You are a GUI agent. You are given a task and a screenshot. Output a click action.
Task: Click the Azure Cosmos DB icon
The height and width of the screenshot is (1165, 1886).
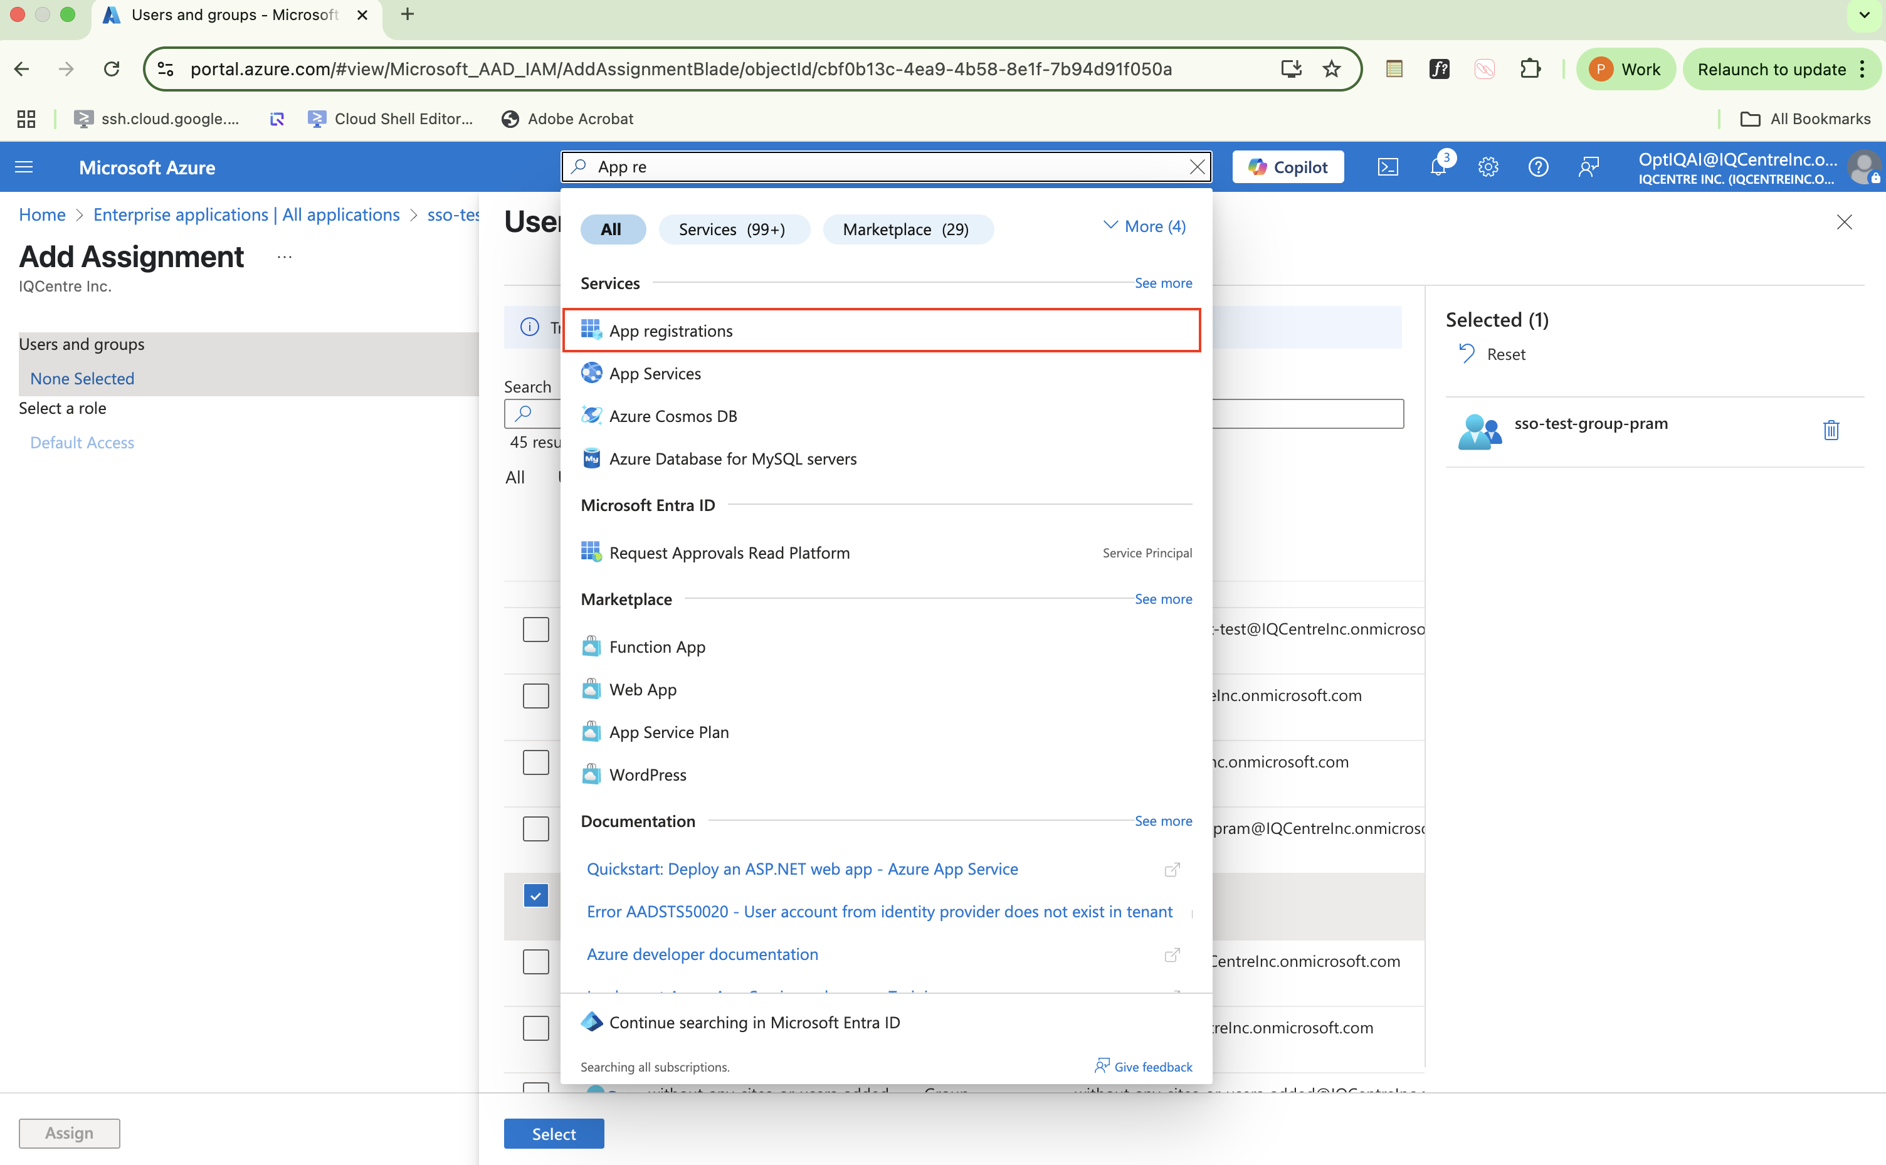[591, 415]
